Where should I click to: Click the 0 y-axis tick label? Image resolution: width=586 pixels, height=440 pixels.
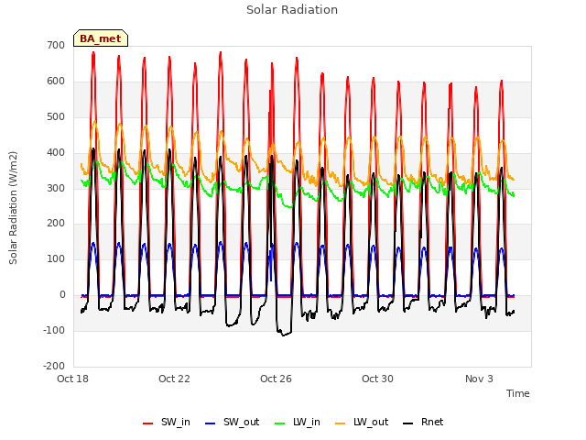point(62,295)
